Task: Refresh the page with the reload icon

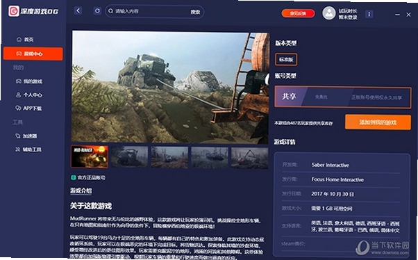Action: click(x=97, y=10)
